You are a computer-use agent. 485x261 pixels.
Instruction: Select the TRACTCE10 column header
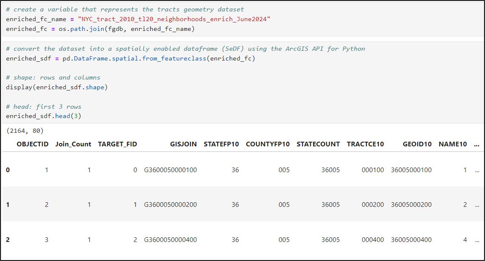[365, 144]
